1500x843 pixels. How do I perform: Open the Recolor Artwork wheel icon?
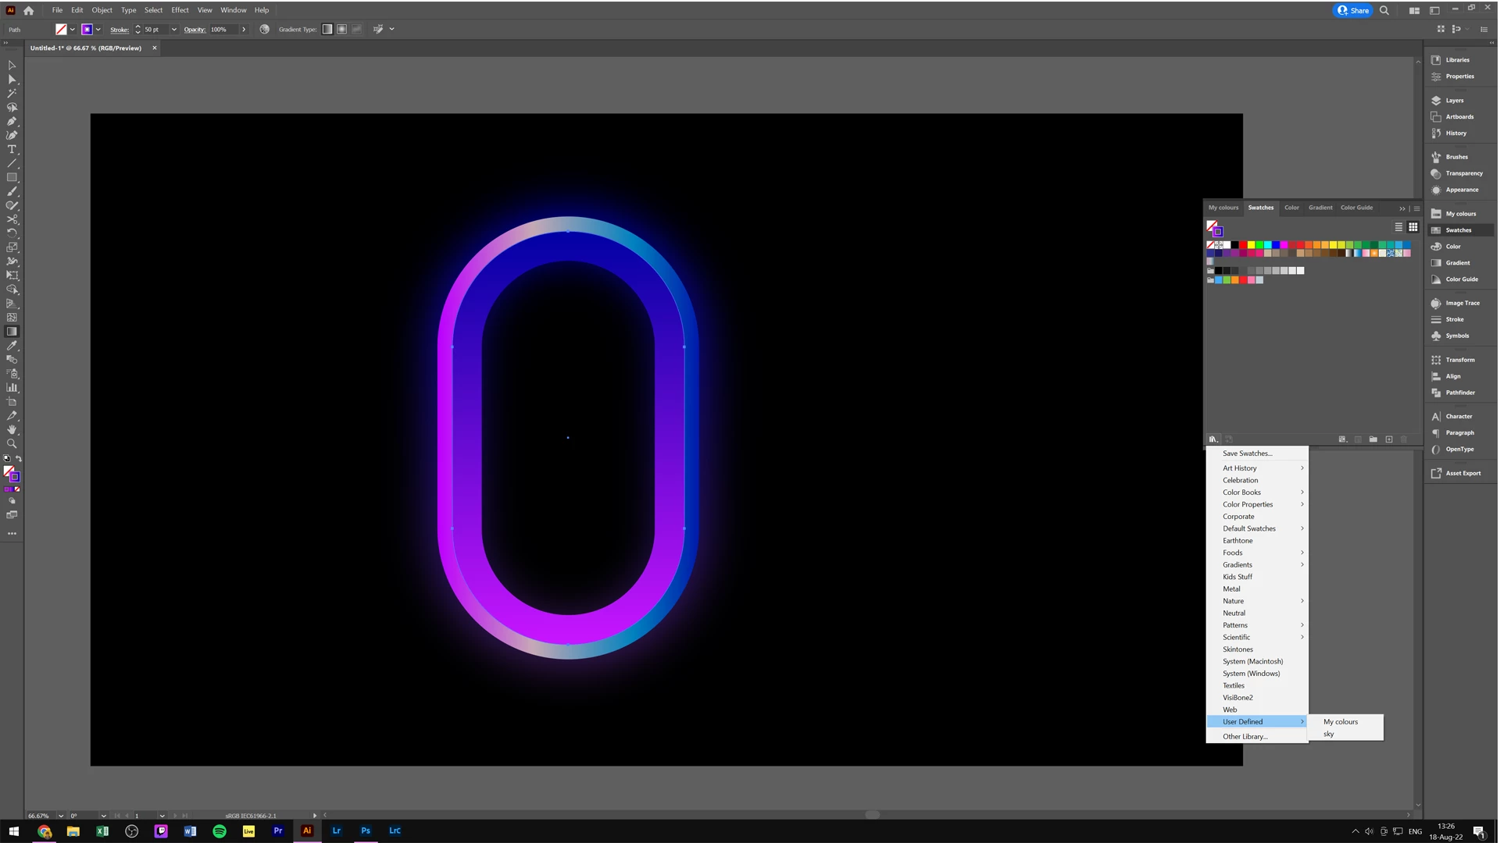[265, 29]
